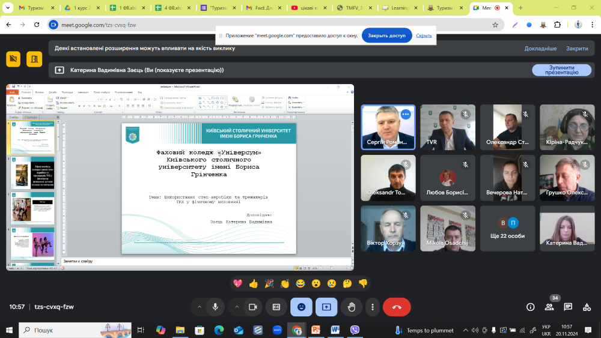Send laughing face reaction
Viewport: 601px width, 338px height.
[300, 283]
